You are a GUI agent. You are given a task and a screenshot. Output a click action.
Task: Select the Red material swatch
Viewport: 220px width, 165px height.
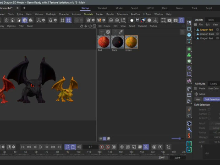pos(104,42)
